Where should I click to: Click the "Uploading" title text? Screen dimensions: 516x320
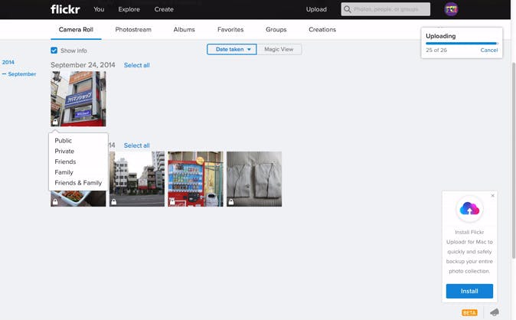tap(441, 36)
